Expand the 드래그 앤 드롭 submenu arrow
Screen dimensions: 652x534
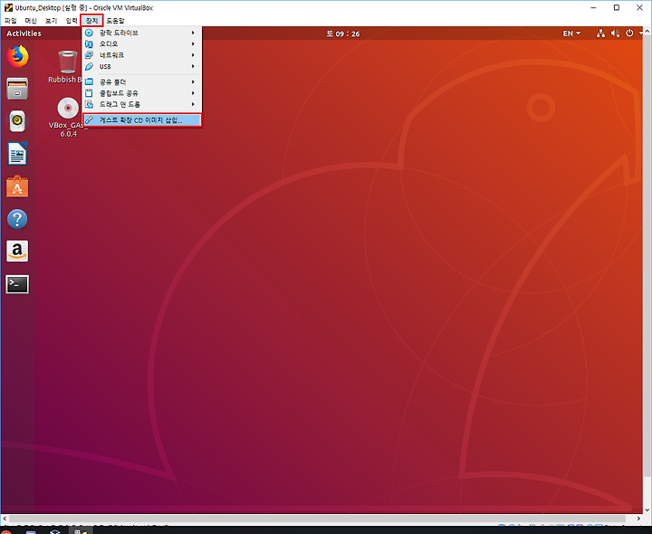(193, 104)
